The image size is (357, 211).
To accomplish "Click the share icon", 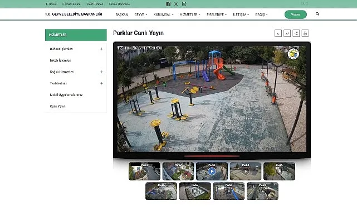I will (x=296, y=33).
